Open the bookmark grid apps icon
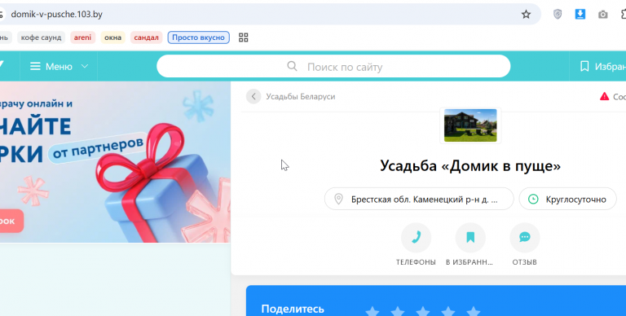Screen dimensions: 626x316 pyautogui.click(x=243, y=37)
